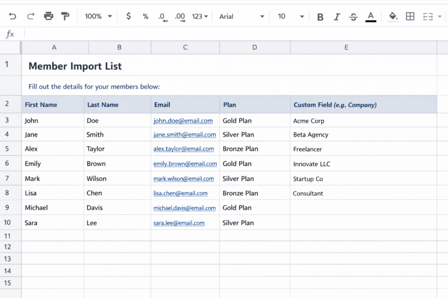Select the Email header cell
This screenshot has height=298, width=448.
point(185,105)
